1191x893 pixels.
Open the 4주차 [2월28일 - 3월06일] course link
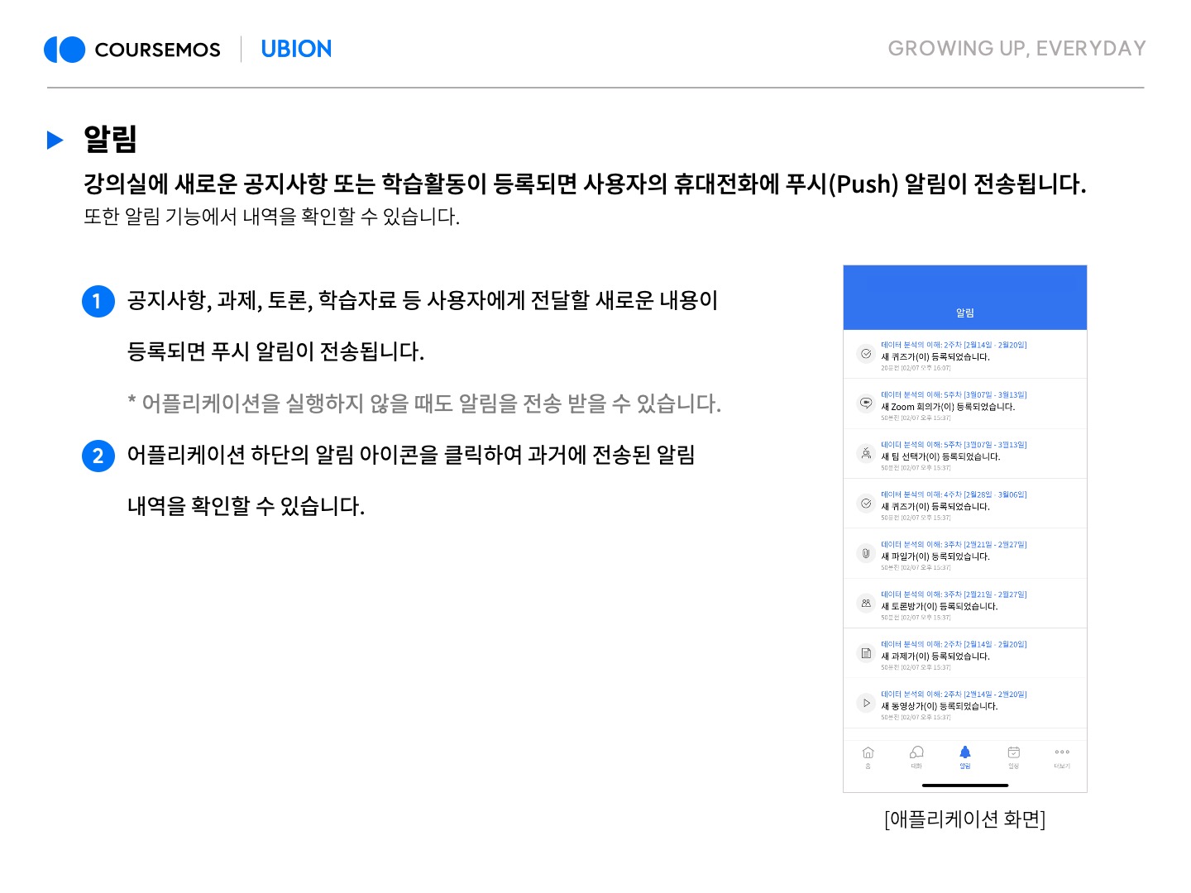coord(954,494)
